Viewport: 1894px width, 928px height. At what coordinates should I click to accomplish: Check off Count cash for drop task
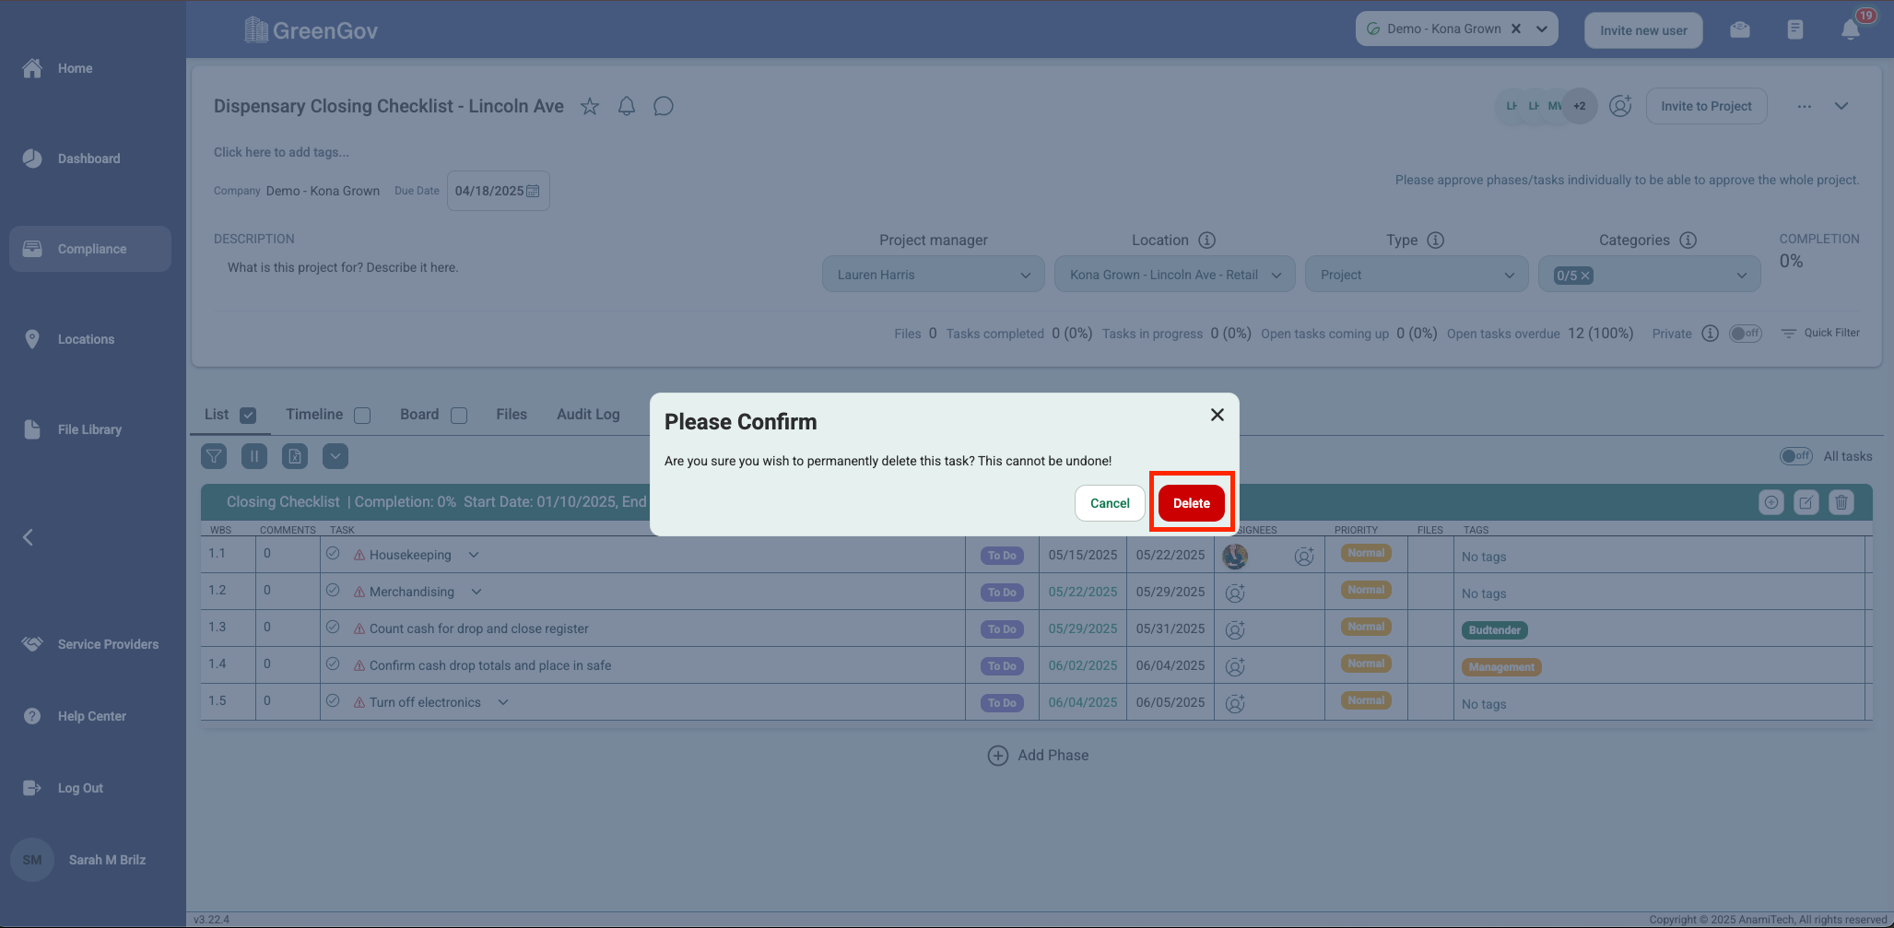point(333,628)
